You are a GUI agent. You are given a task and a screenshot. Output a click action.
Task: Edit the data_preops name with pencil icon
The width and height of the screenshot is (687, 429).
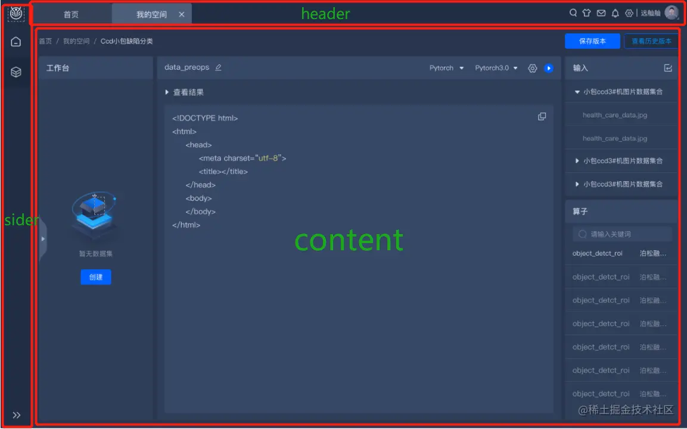tap(218, 67)
